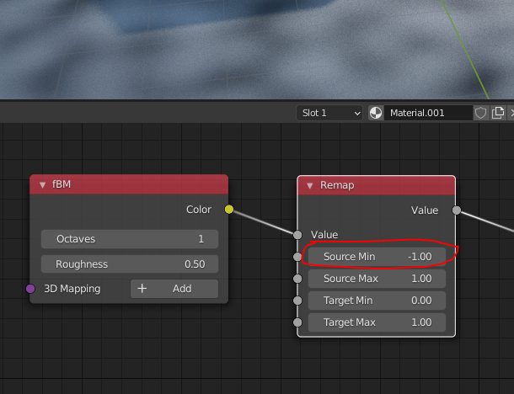Rename the Material.001 name field
The height and width of the screenshot is (394, 514).
[x=426, y=113]
